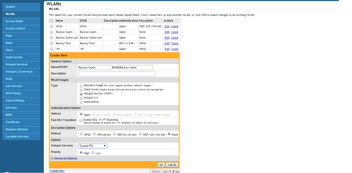Screen dimensions: 352x173
Task: Edit the NGSA WLAN
Action: point(167,26)
